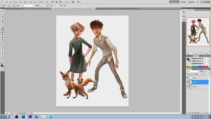Open the Image menu

click(15, 2)
